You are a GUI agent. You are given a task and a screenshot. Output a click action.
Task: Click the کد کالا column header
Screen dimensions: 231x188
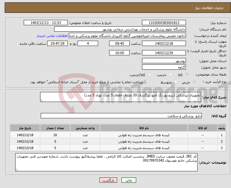tap(203, 128)
